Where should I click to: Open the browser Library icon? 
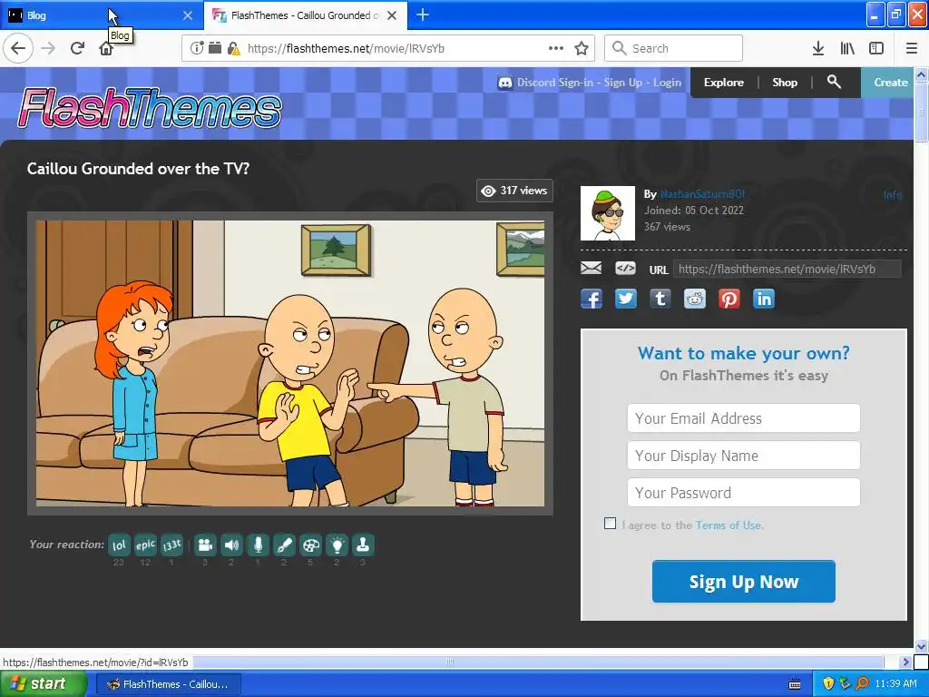(847, 49)
